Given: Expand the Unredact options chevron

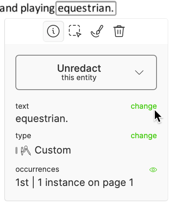Looking at the screenshot, I should 139,73.
